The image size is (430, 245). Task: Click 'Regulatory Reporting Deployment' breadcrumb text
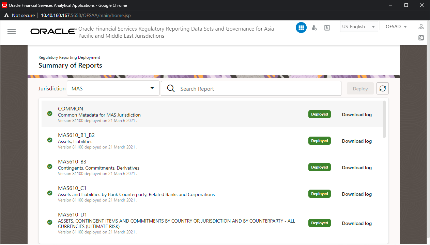(69, 57)
